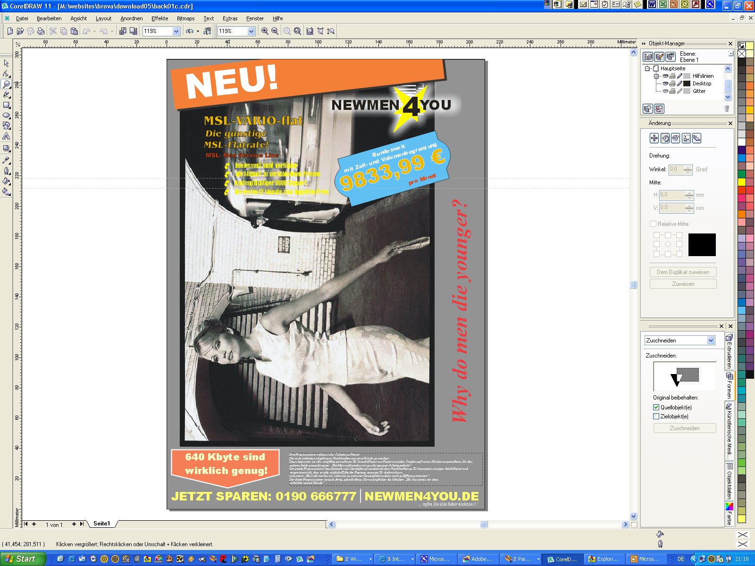The width and height of the screenshot is (755, 566).
Task: Select the Pick arrow tool
Action: (6, 63)
